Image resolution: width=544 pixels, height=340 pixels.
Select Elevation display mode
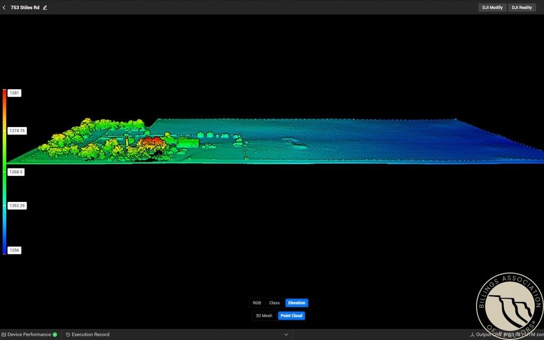click(296, 303)
